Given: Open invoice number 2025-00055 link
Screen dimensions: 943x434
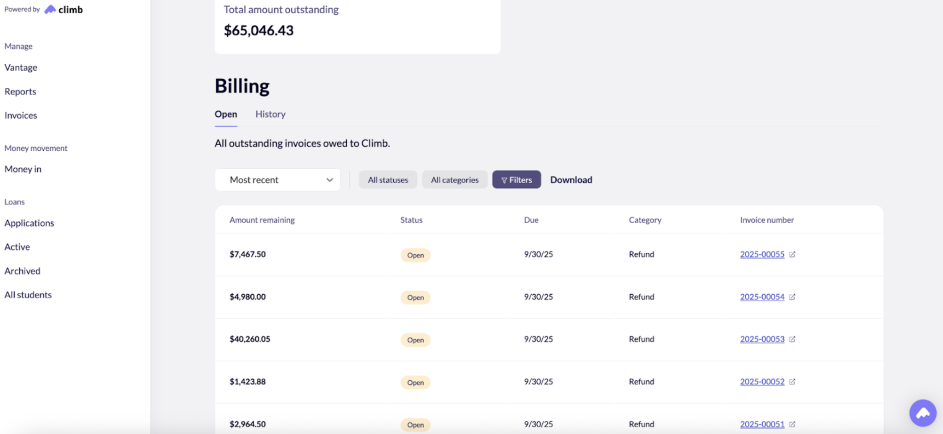Looking at the screenshot, I should tap(762, 254).
